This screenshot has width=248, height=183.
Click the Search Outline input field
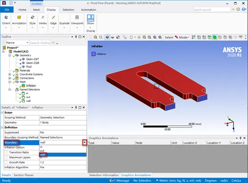point(40,43)
